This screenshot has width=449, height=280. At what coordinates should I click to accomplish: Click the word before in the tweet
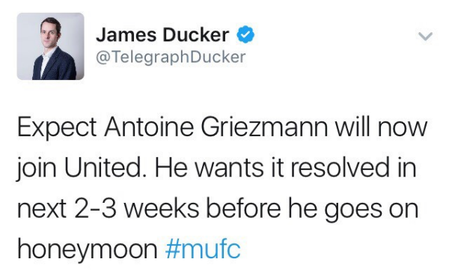[244, 208]
